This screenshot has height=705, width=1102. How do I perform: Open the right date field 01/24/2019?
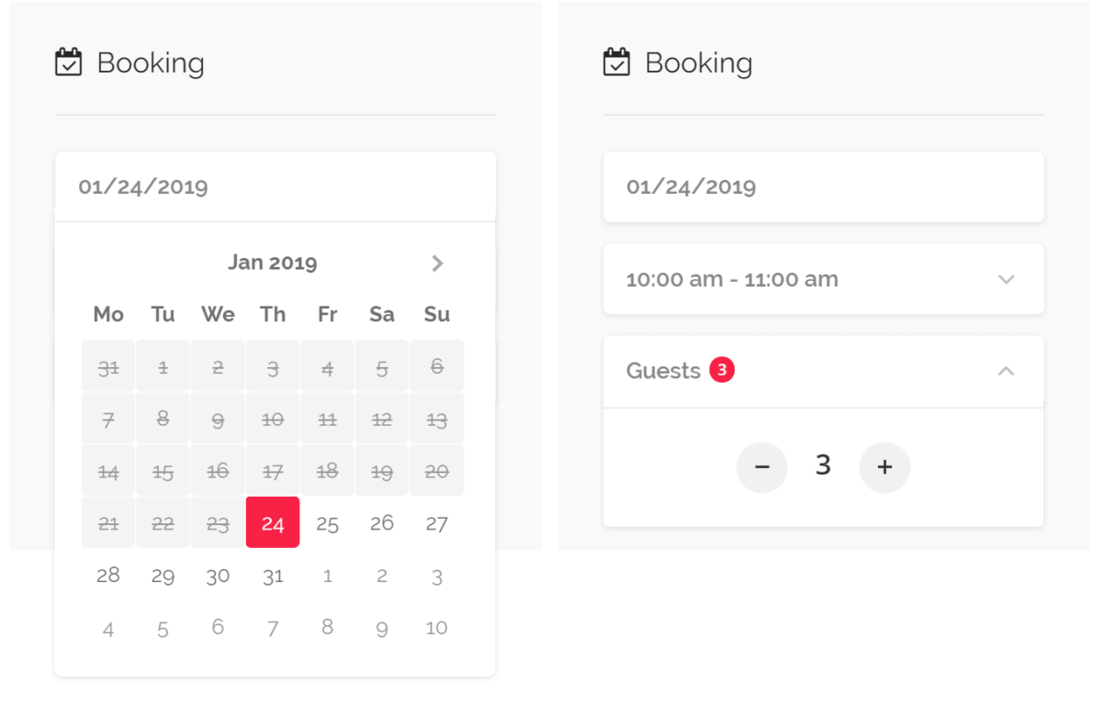pos(823,187)
